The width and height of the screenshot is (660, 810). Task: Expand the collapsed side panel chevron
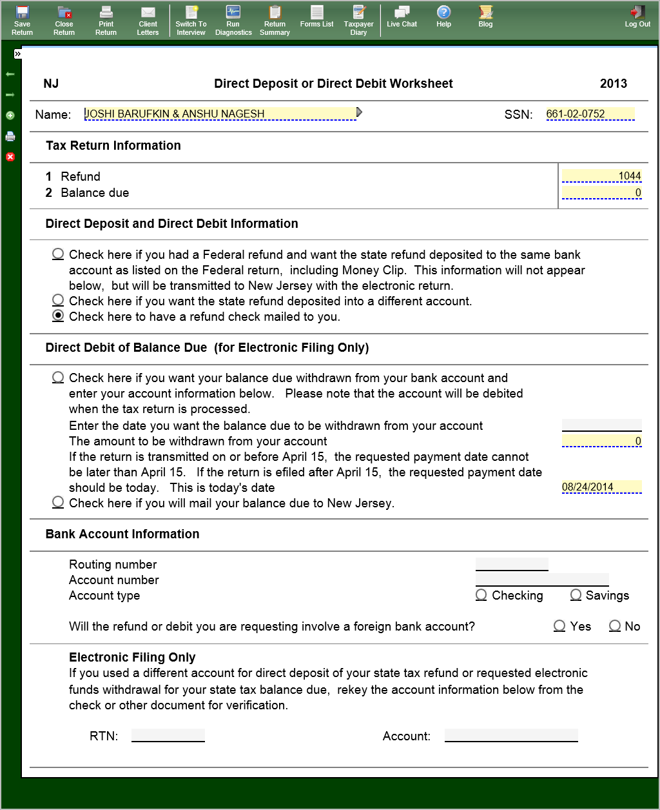18,54
